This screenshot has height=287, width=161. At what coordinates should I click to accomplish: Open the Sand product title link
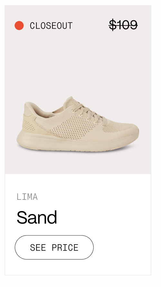pos(37,217)
